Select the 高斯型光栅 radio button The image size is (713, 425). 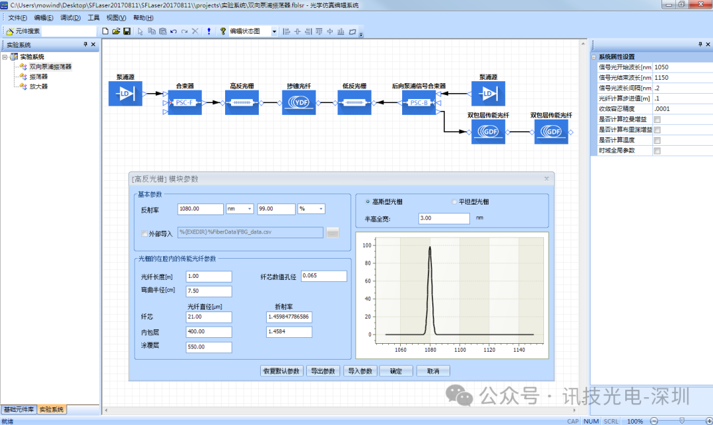368,201
